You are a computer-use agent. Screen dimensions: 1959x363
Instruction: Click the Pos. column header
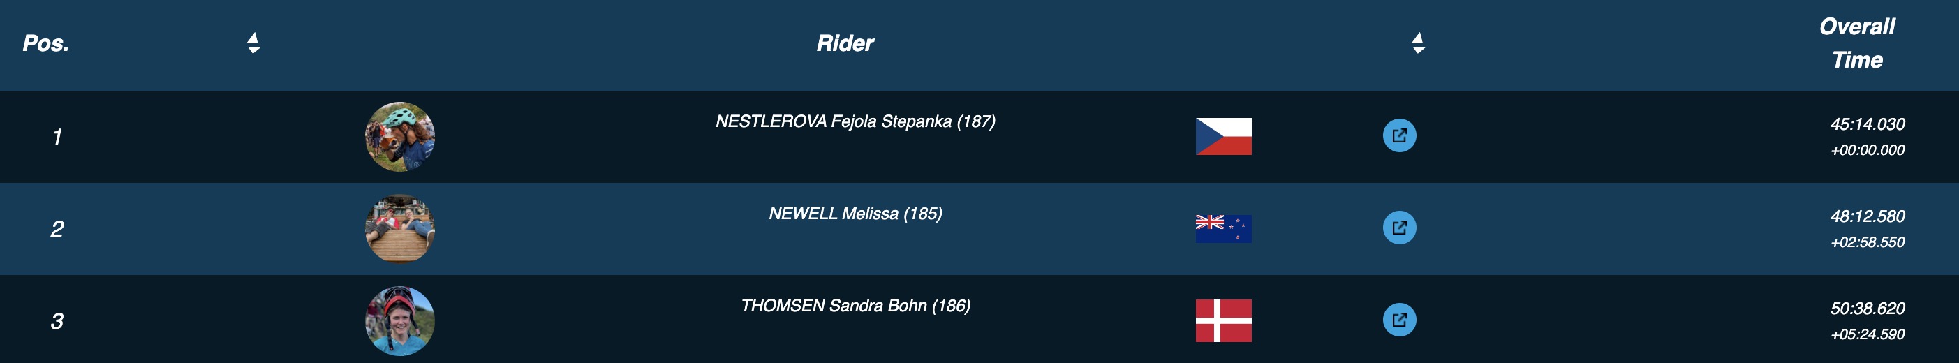point(45,43)
